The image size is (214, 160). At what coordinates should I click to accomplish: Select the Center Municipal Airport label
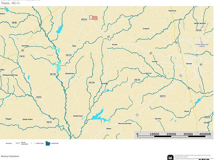pyautogui.click(x=202, y=45)
